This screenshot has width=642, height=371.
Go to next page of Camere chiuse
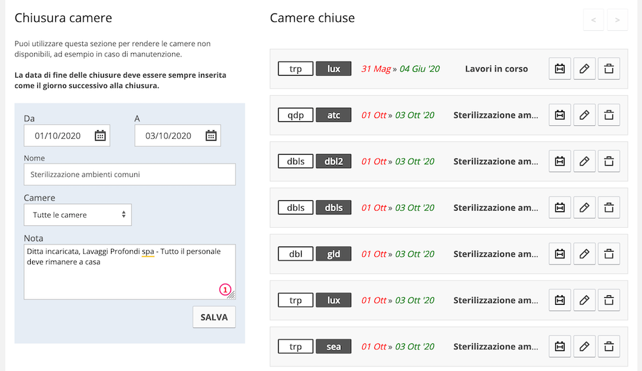(x=618, y=20)
